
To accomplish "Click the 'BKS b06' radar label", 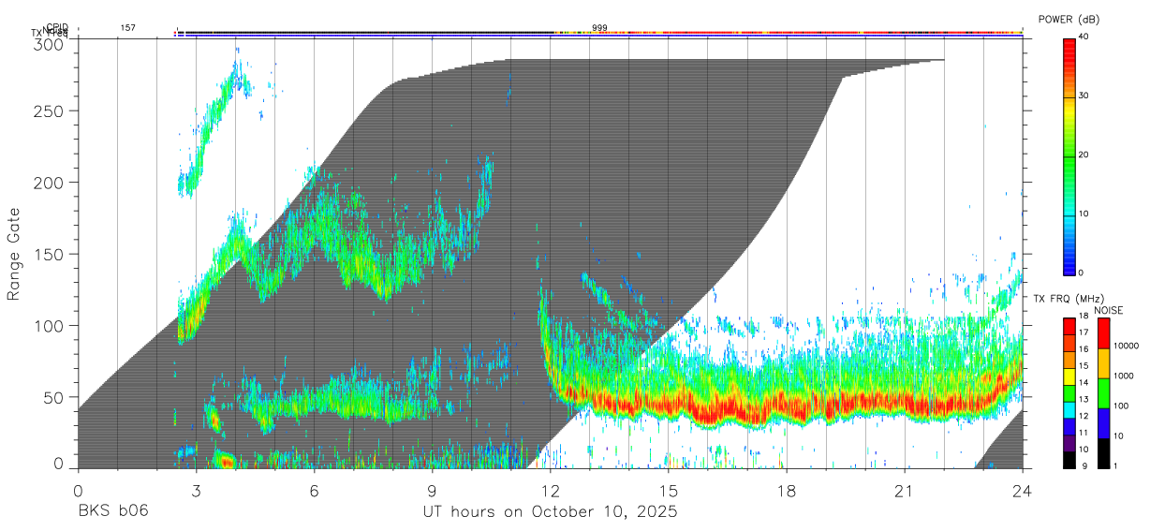I will (x=112, y=511).
